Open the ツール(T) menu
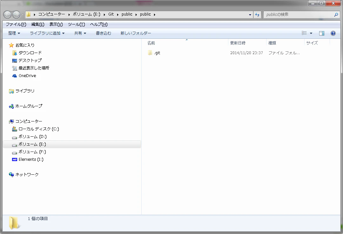Viewport: 343px width, 234px height. 76,24
